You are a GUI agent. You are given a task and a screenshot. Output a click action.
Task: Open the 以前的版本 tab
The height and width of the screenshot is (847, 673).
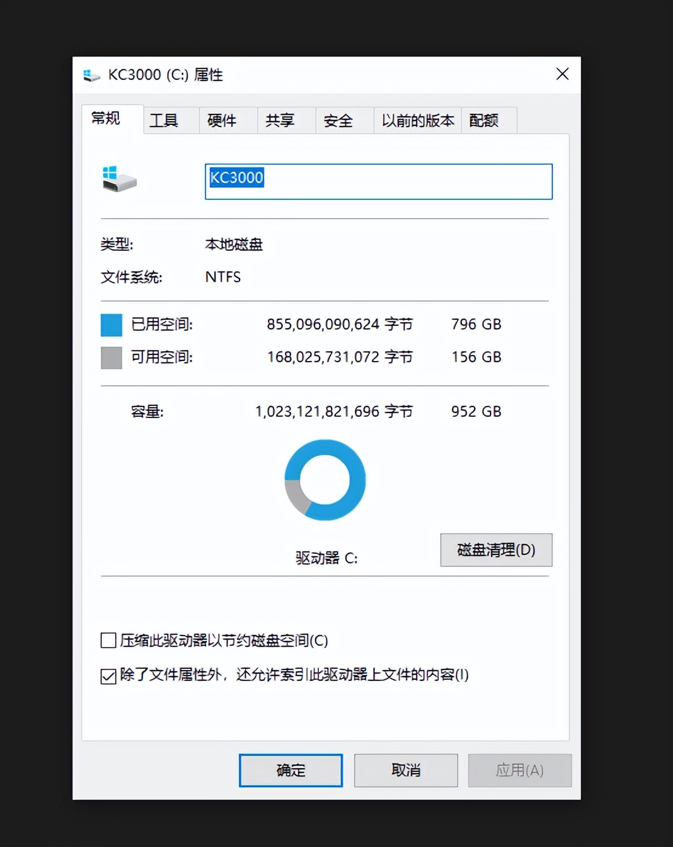(x=418, y=121)
